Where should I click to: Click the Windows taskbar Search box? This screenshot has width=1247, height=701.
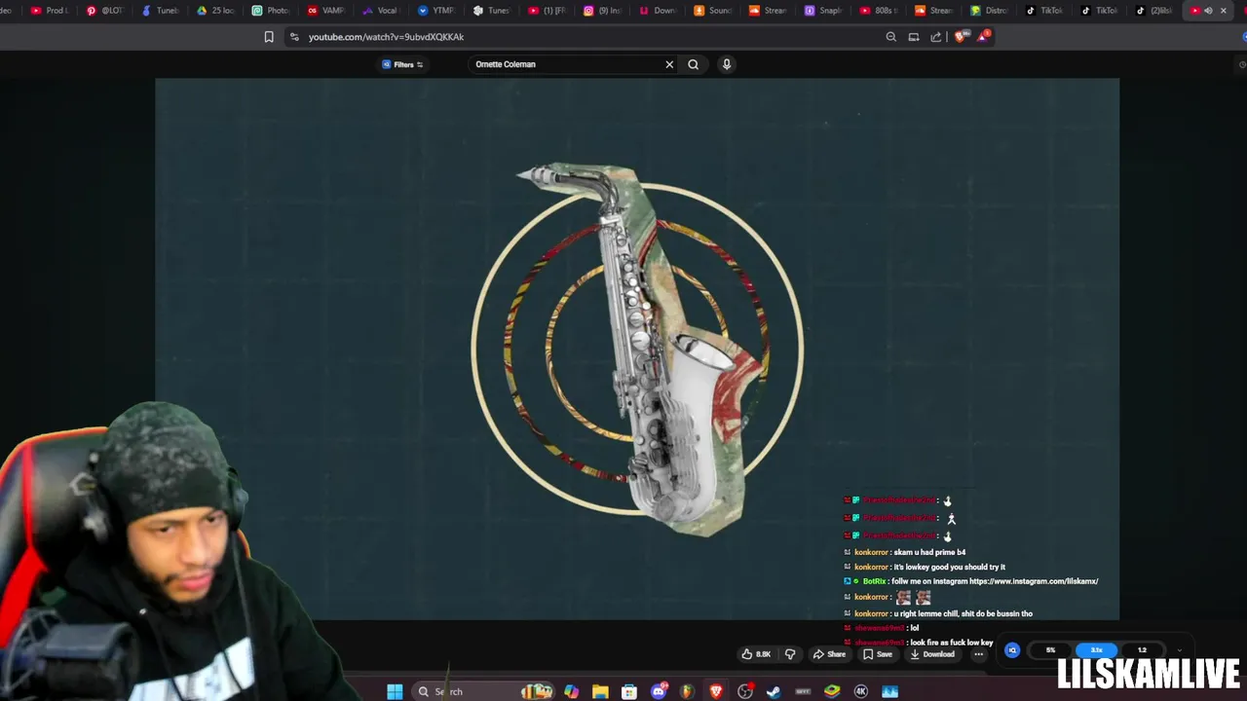click(483, 691)
